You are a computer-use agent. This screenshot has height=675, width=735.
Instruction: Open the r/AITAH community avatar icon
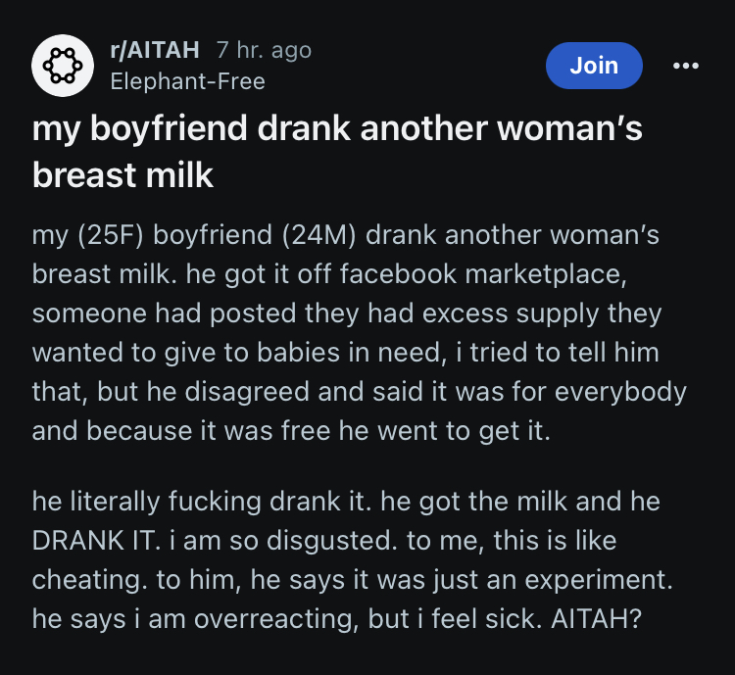(63, 66)
